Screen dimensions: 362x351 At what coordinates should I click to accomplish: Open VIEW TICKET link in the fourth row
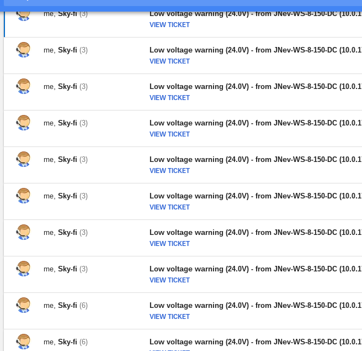(169, 134)
